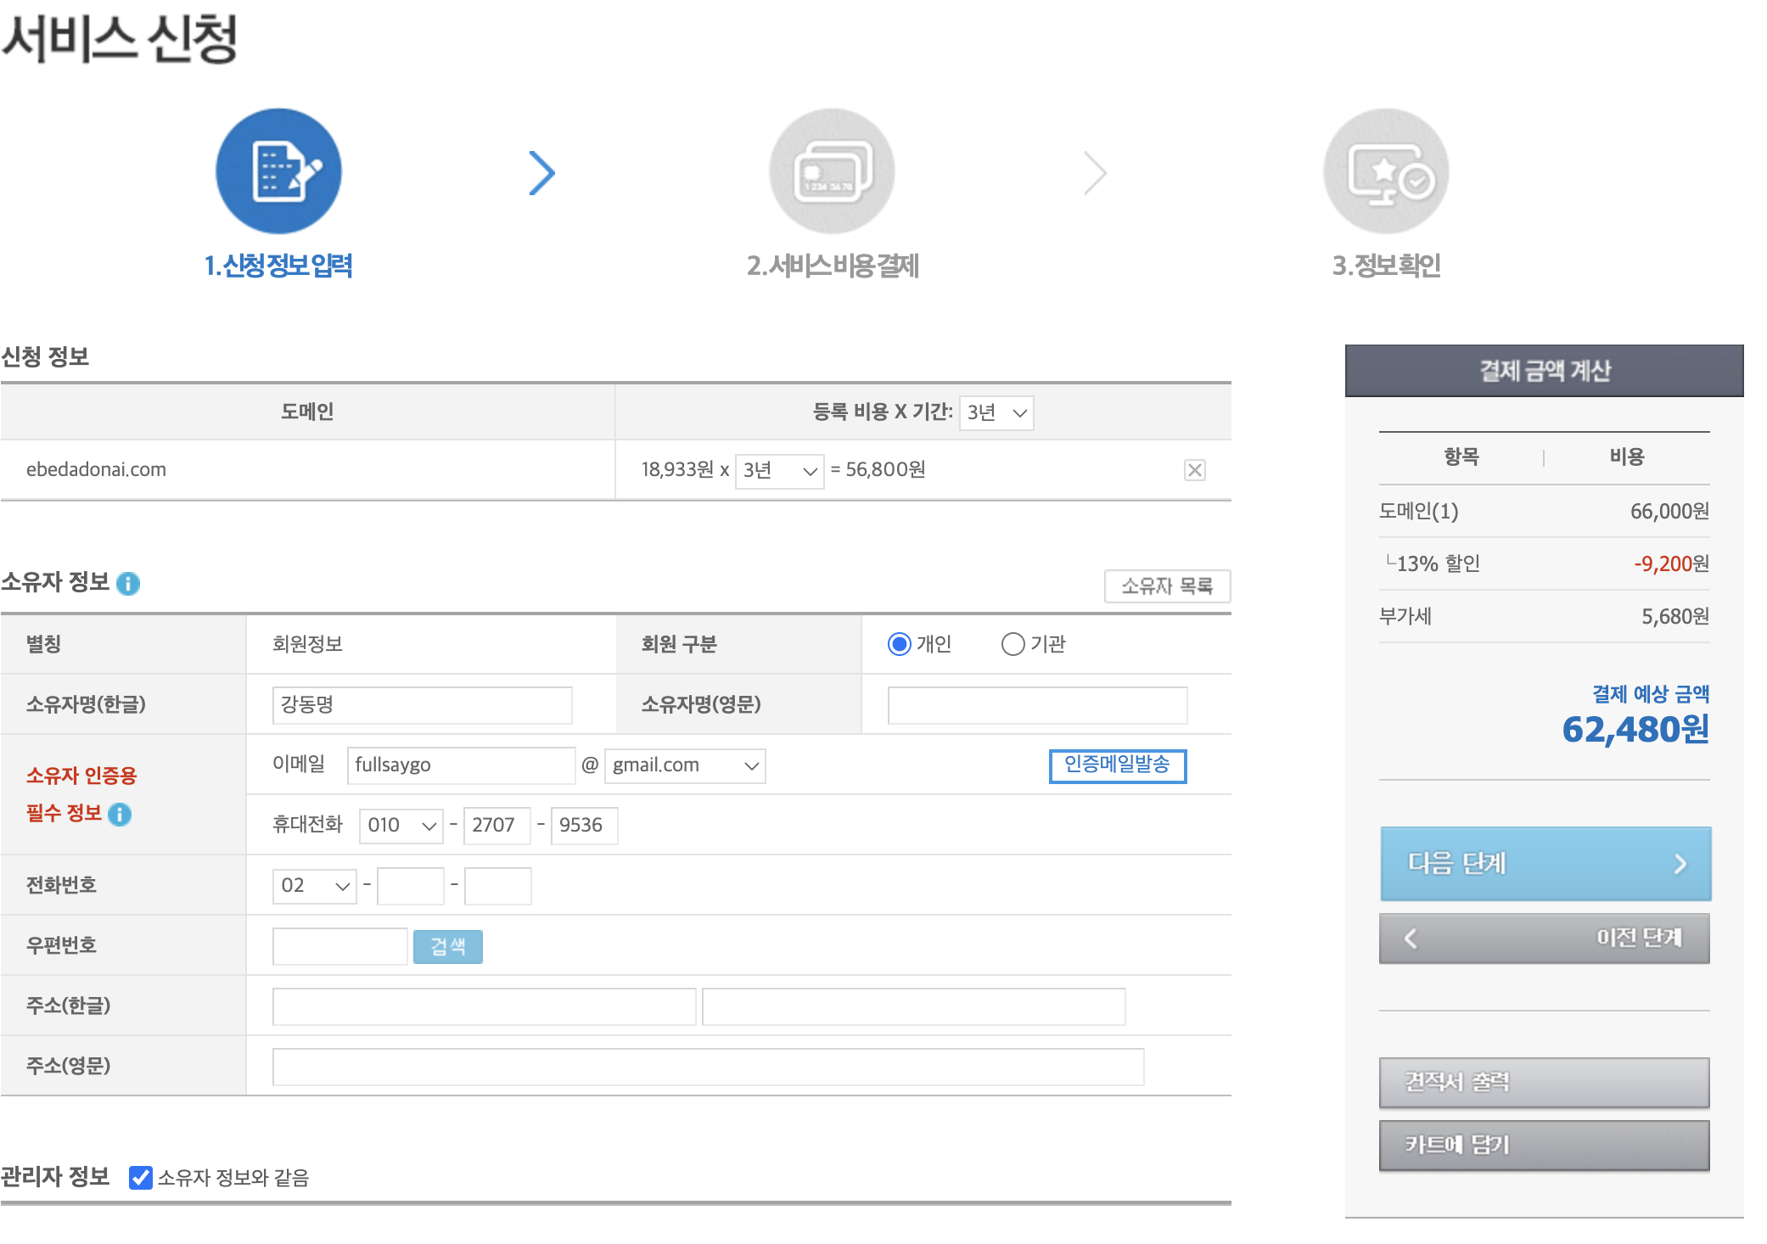Click the 소유자명(영문) input field
This screenshot has width=1767, height=1244.
tap(1037, 705)
